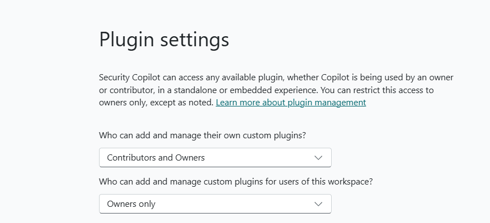The height and width of the screenshot is (223, 490).
Task: Click the 'owners only, except as noted' text
Action: click(x=156, y=103)
